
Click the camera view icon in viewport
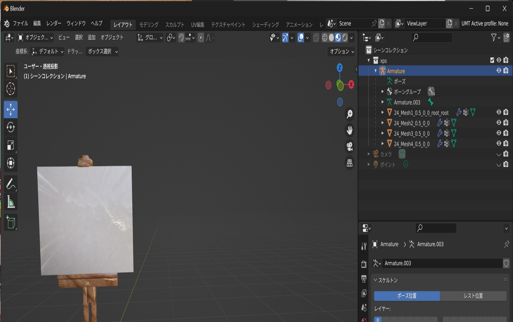pyautogui.click(x=350, y=146)
